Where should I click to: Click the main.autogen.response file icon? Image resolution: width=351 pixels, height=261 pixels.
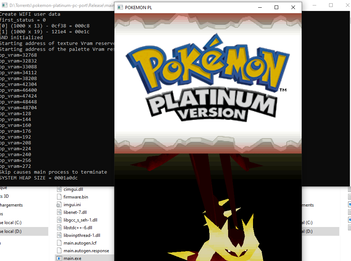coord(59,251)
